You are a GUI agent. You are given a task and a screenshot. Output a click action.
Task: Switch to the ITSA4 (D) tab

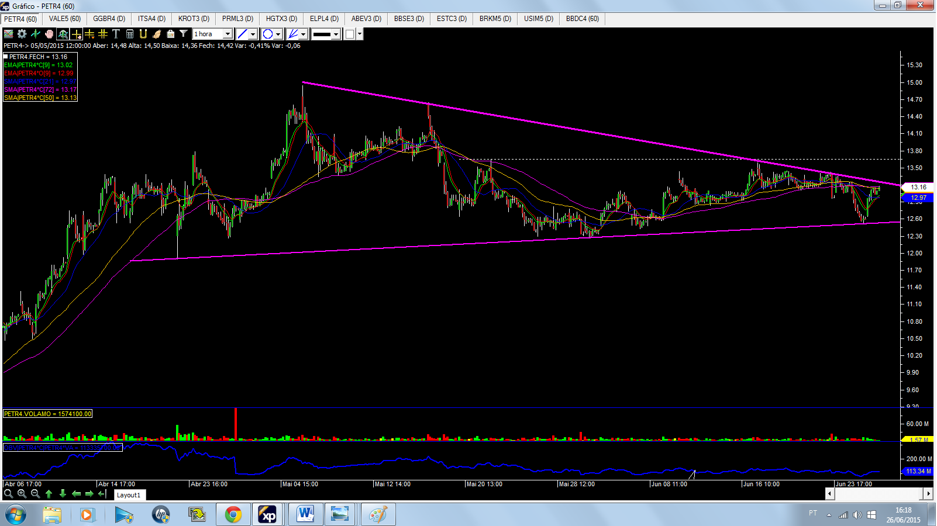[152, 19]
